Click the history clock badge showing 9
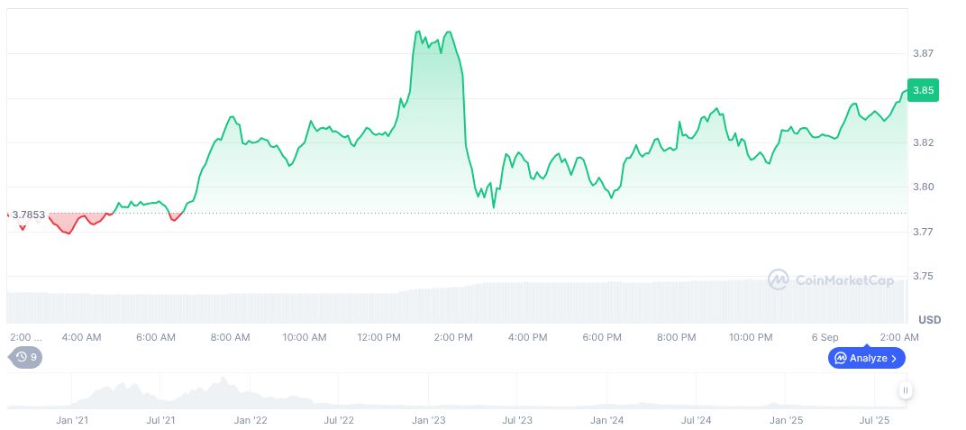Image resolution: width=966 pixels, height=430 pixels. 25,357
